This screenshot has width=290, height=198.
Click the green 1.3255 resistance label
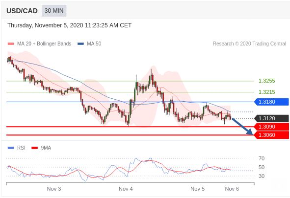(x=267, y=81)
